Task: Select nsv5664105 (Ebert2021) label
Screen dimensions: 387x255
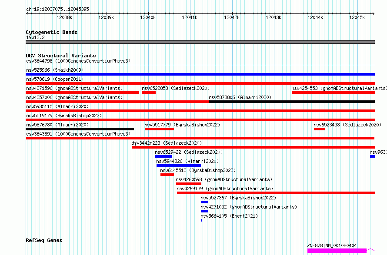Action: coord(229,216)
